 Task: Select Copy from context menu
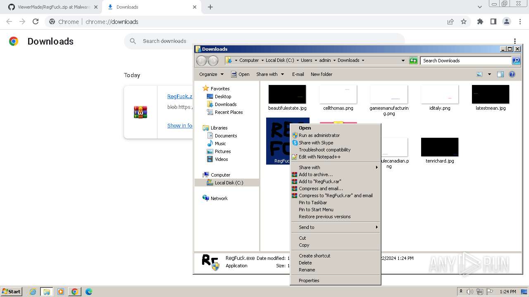[335, 245]
